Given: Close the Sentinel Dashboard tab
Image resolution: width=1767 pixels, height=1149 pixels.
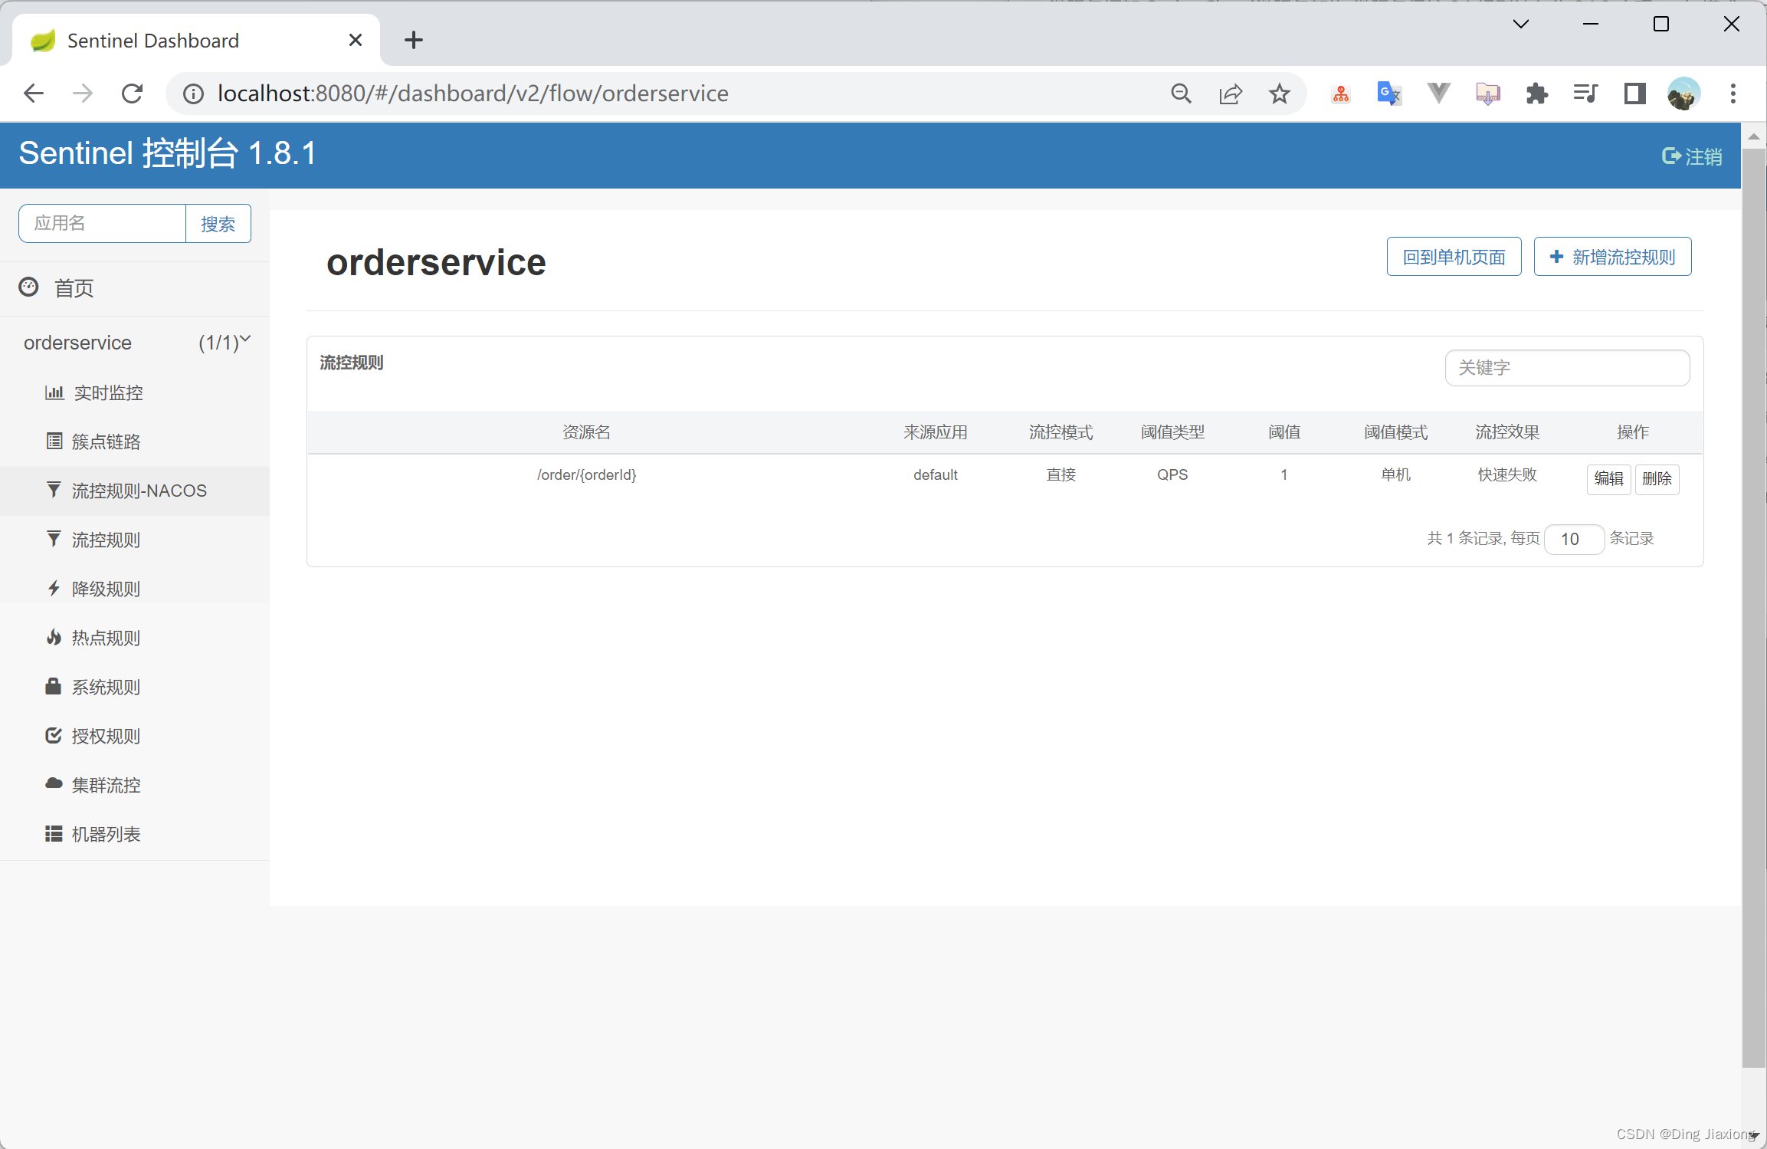Looking at the screenshot, I should (x=356, y=40).
